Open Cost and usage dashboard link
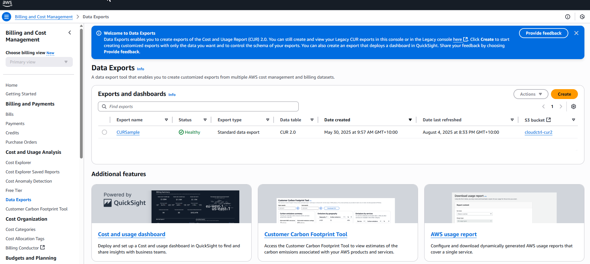Screen dimensions: 590x264 pos(132,234)
